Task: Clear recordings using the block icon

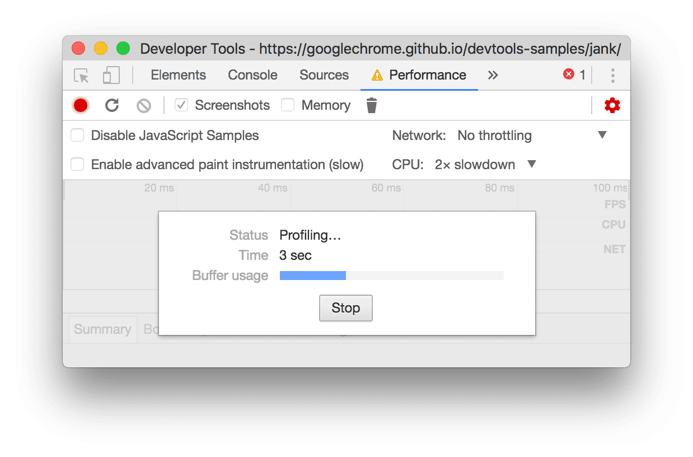Action: point(143,105)
